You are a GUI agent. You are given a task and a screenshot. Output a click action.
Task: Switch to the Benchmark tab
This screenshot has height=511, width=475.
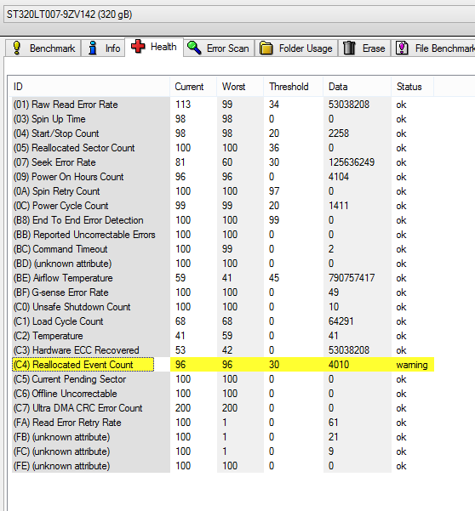tap(43, 48)
